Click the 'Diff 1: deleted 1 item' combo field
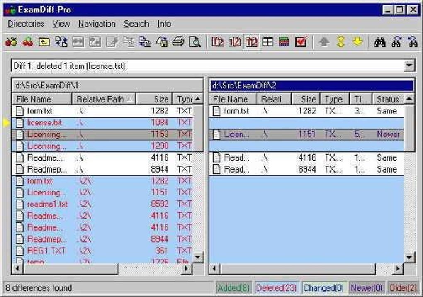 coord(208,66)
